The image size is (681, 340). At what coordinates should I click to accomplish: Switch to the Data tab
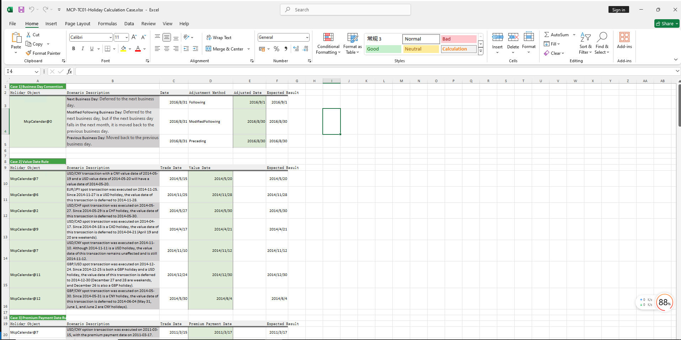pos(129,23)
